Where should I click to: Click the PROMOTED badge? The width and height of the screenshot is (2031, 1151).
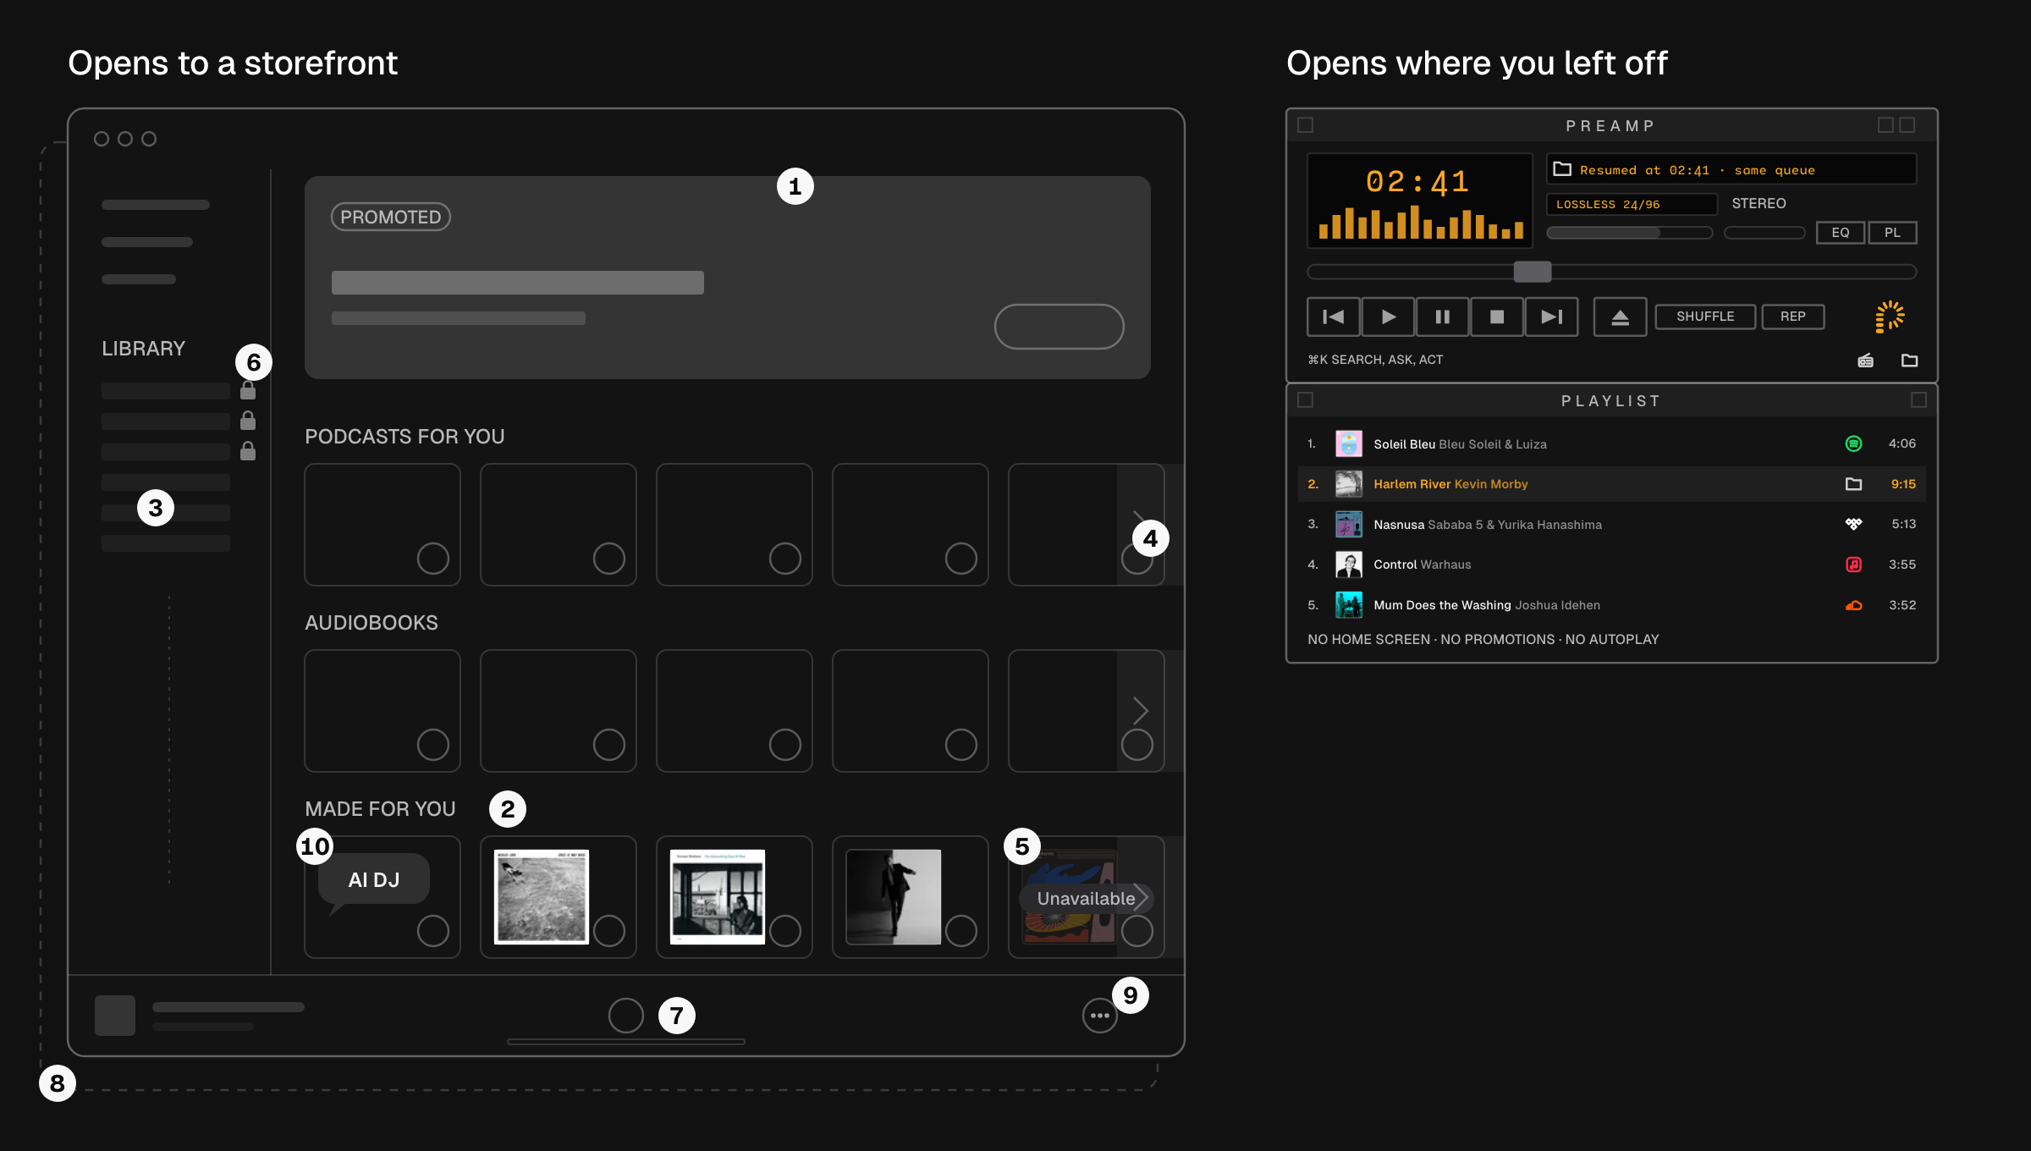point(390,217)
